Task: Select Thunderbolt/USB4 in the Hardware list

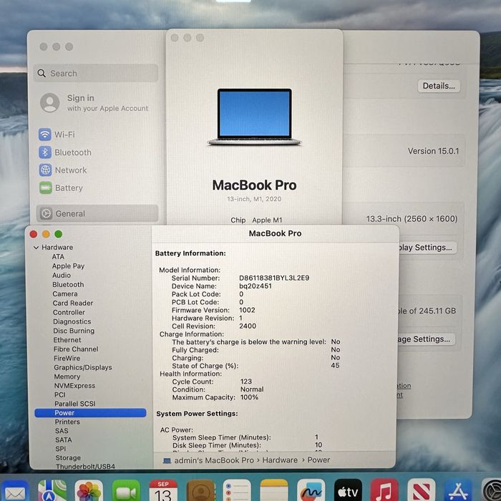Action: tap(85, 466)
